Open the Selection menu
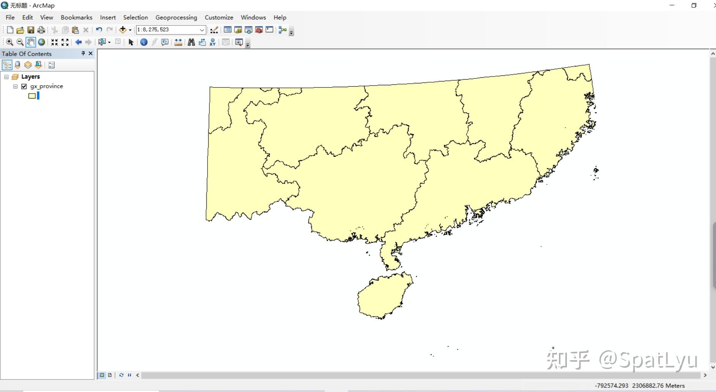716x392 pixels. (x=135, y=17)
